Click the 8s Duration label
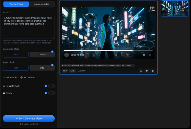 pyautogui.click(x=29, y=77)
